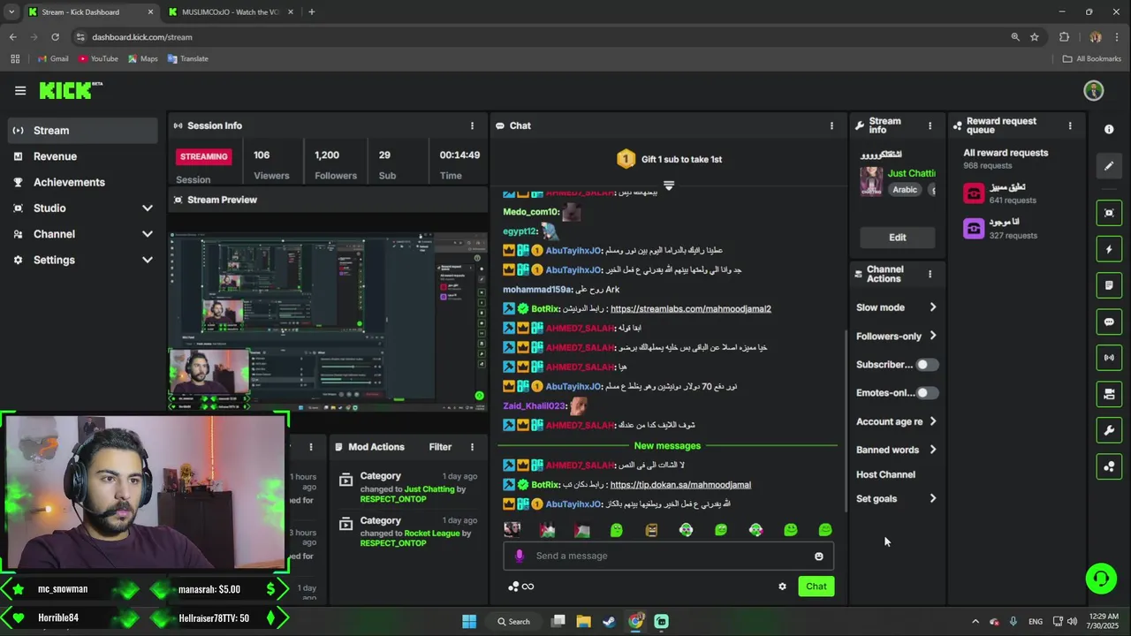Open the hamburger menu beside the Kick logo
This screenshot has width=1131, height=636.
pyautogui.click(x=20, y=90)
